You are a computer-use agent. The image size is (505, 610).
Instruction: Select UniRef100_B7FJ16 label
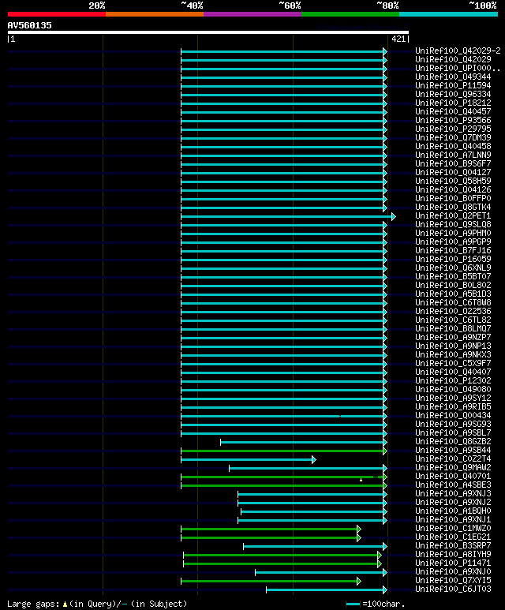[453, 250]
